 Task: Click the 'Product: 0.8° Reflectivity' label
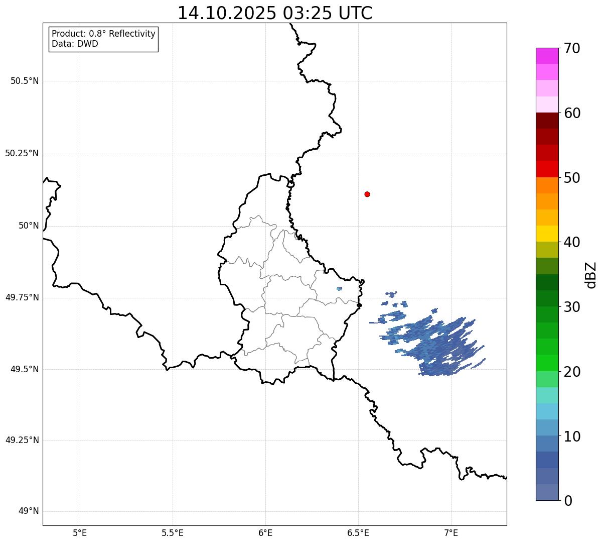tap(104, 34)
